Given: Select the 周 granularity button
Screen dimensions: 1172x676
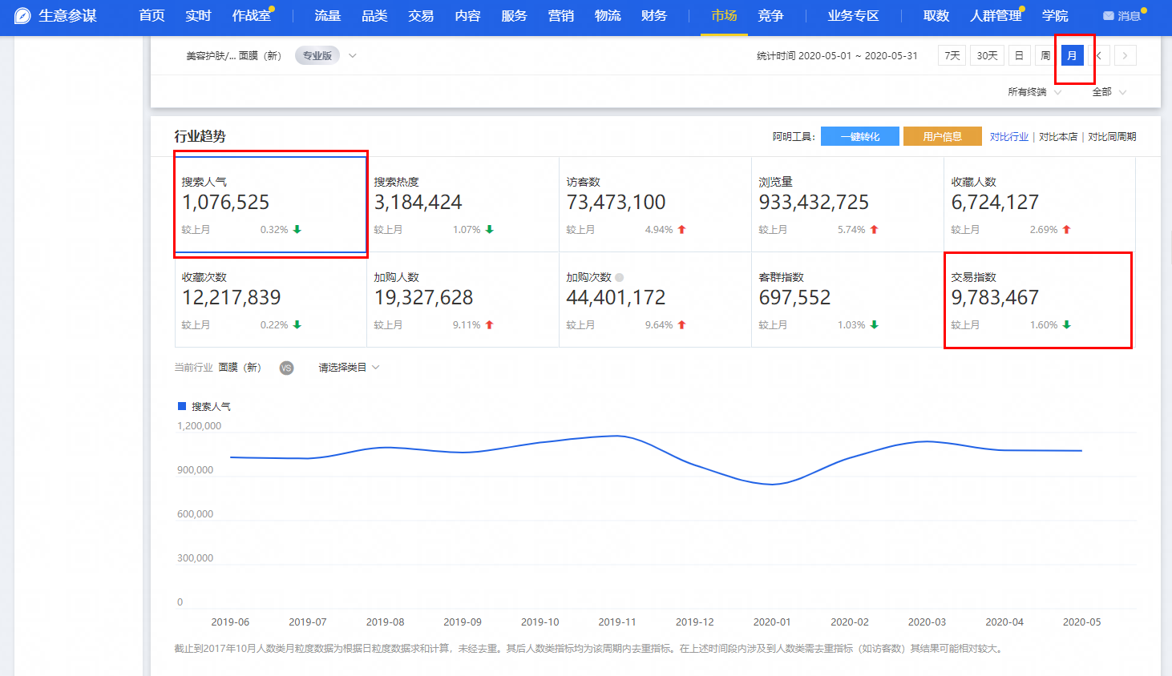Looking at the screenshot, I should pos(1045,55).
